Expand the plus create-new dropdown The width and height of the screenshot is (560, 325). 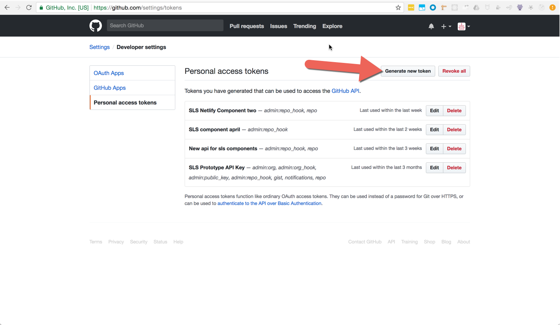click(x=446, y=26)
